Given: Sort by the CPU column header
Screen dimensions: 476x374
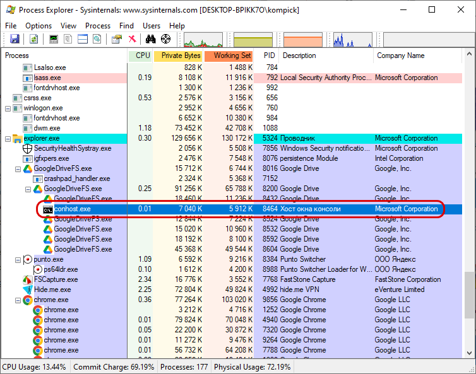Looking at the screenshot, I should click(x=140, y=56).
